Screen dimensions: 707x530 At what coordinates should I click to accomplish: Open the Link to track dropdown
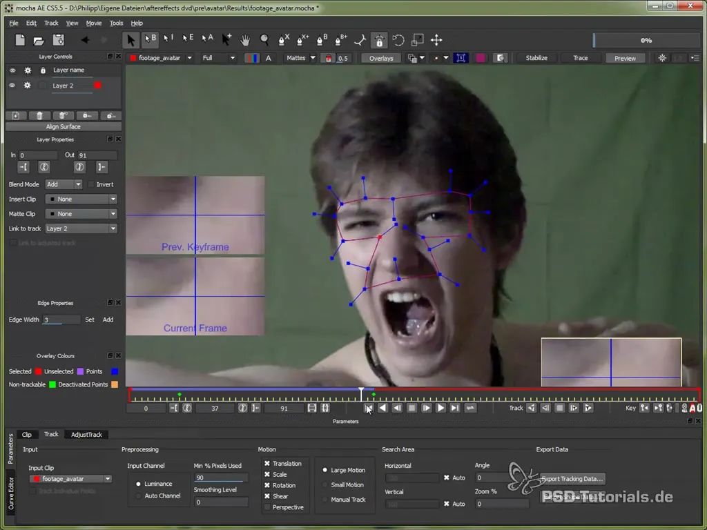pyautogui.click(x=81, y=229)
